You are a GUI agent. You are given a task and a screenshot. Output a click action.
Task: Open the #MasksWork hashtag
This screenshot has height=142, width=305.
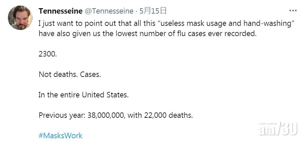click(x=60, y=136)
